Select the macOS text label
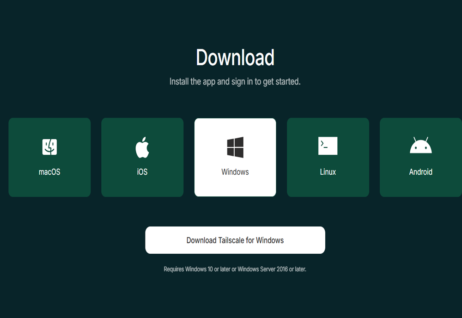462x318 pixels. (x=49, y=172)
